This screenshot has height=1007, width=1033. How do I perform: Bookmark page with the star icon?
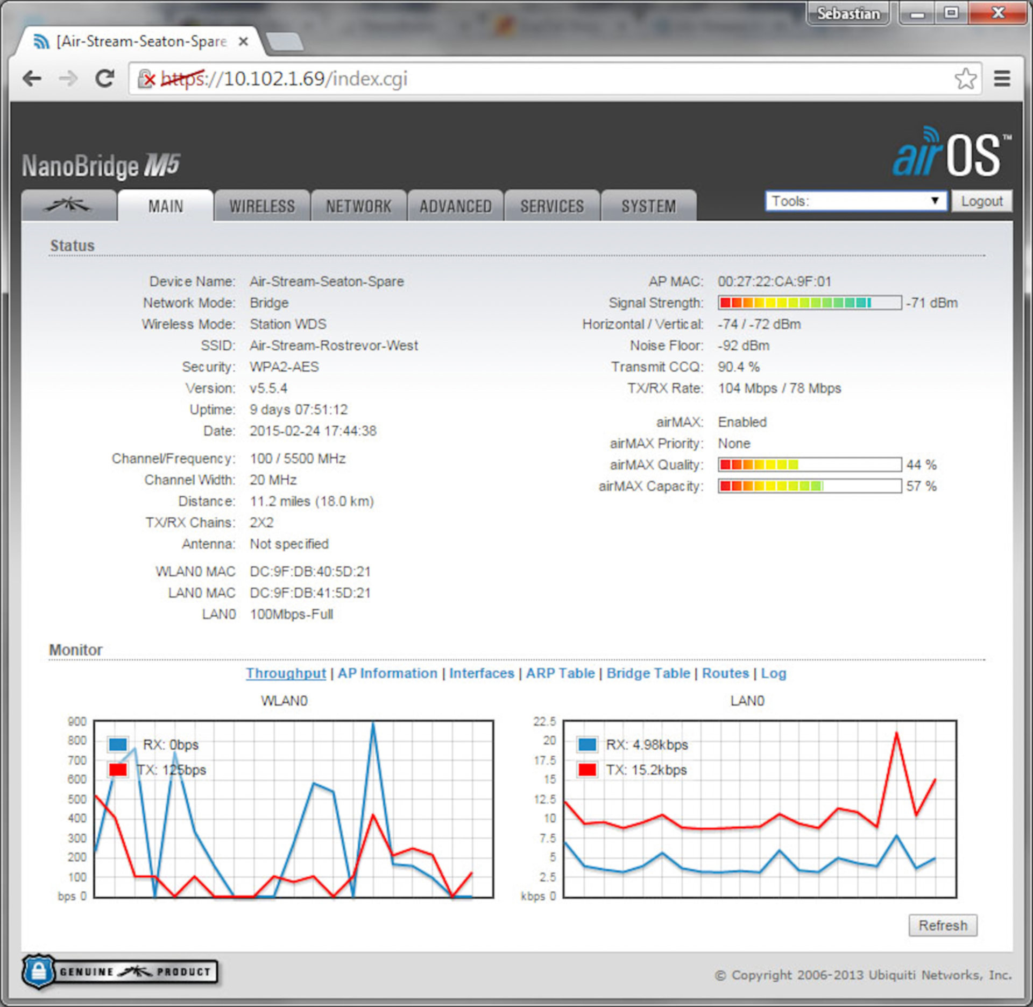(x=966, y=79)
